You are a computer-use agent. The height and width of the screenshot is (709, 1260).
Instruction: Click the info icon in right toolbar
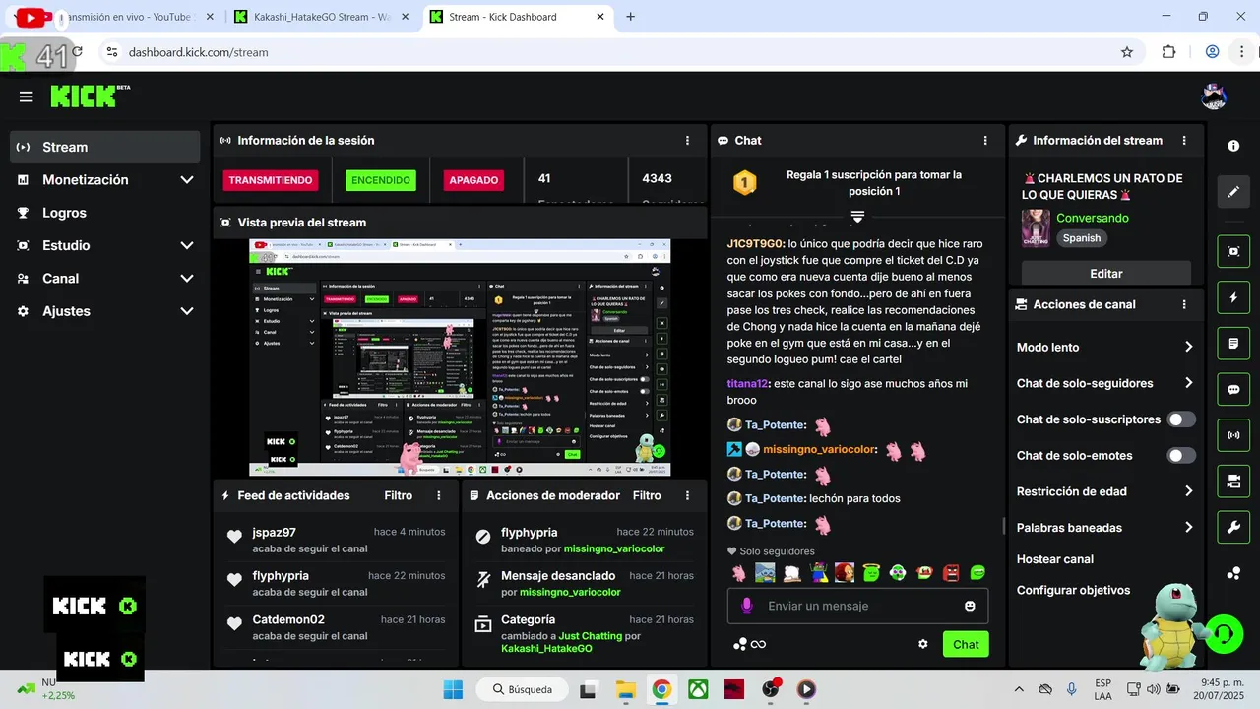pos(1233,146)
